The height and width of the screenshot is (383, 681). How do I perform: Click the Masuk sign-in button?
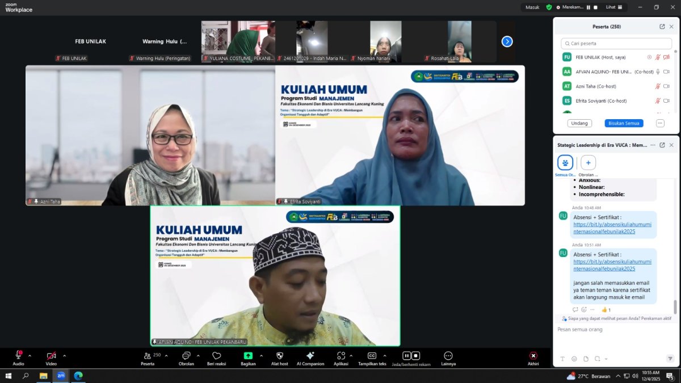(x=532, y=7)
